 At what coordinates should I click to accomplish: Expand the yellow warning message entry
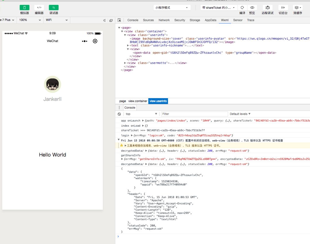[x=125, y=146]
